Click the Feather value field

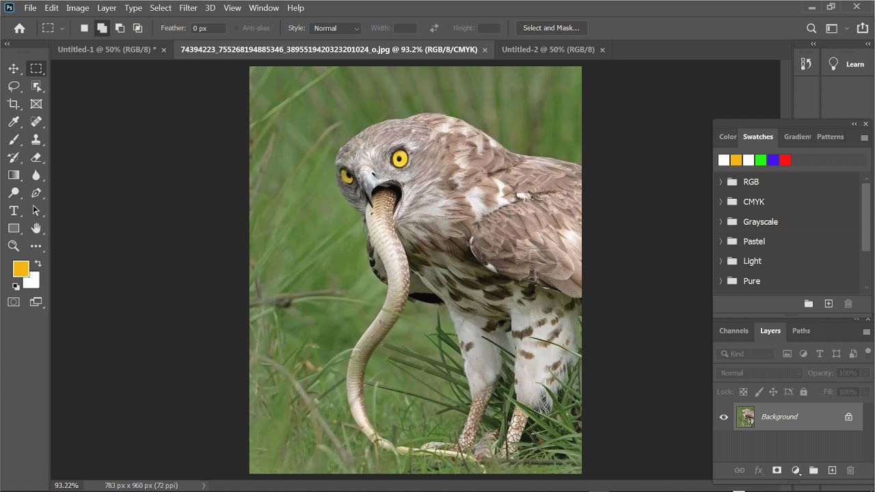(x=208, y=28)
